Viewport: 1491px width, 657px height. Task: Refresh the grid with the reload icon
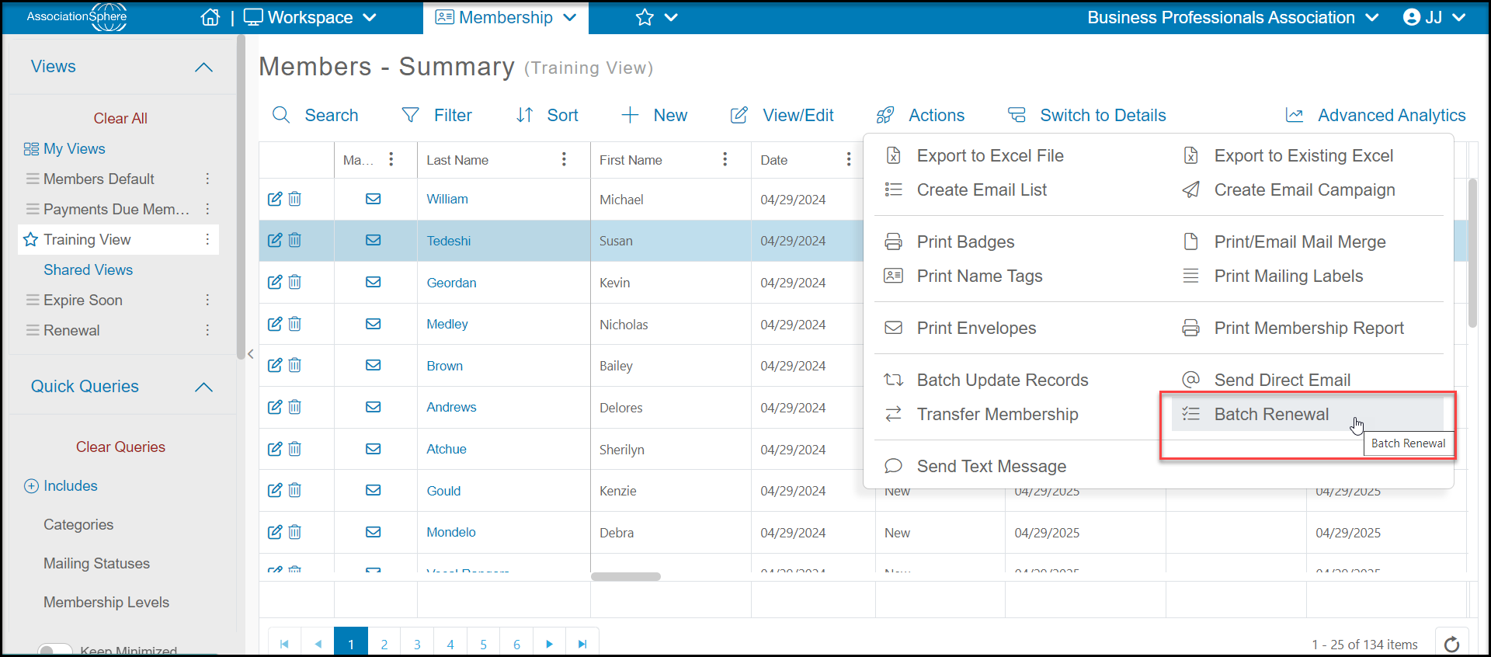click(x=1451, y=644)
